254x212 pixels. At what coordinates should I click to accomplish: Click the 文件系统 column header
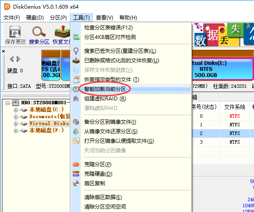[x=234, y=107]
